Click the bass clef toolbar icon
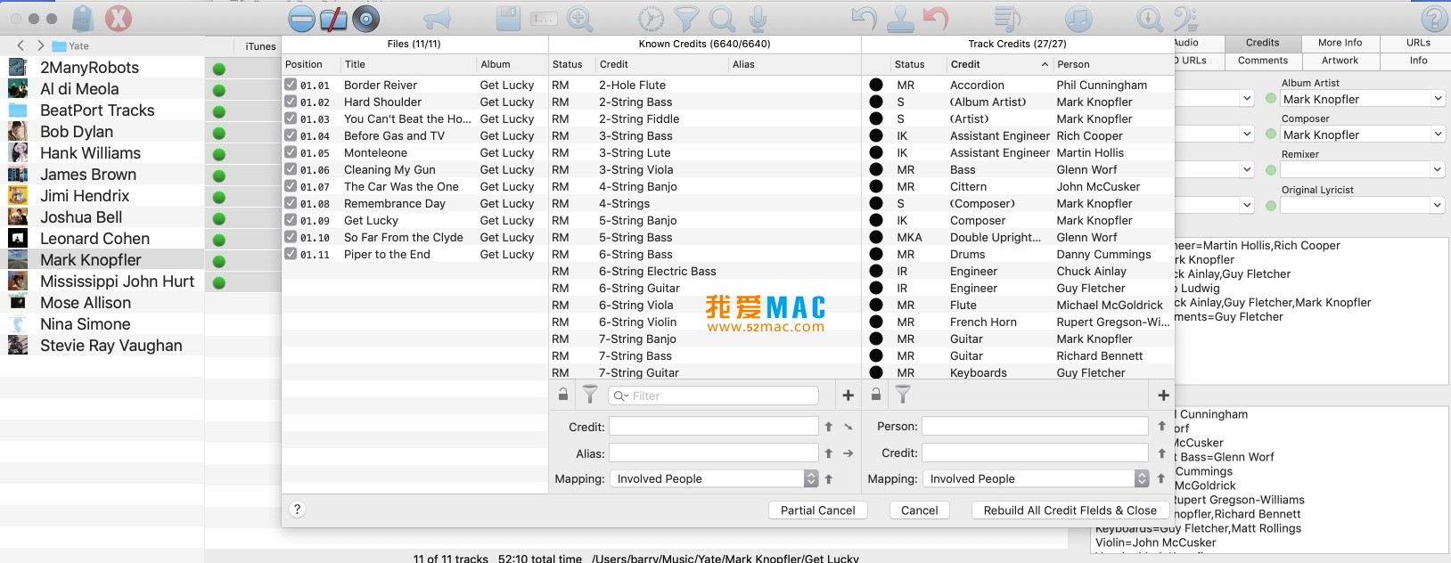The width and height of the screenshot is (1451, 563). (x=1185, y=19)
